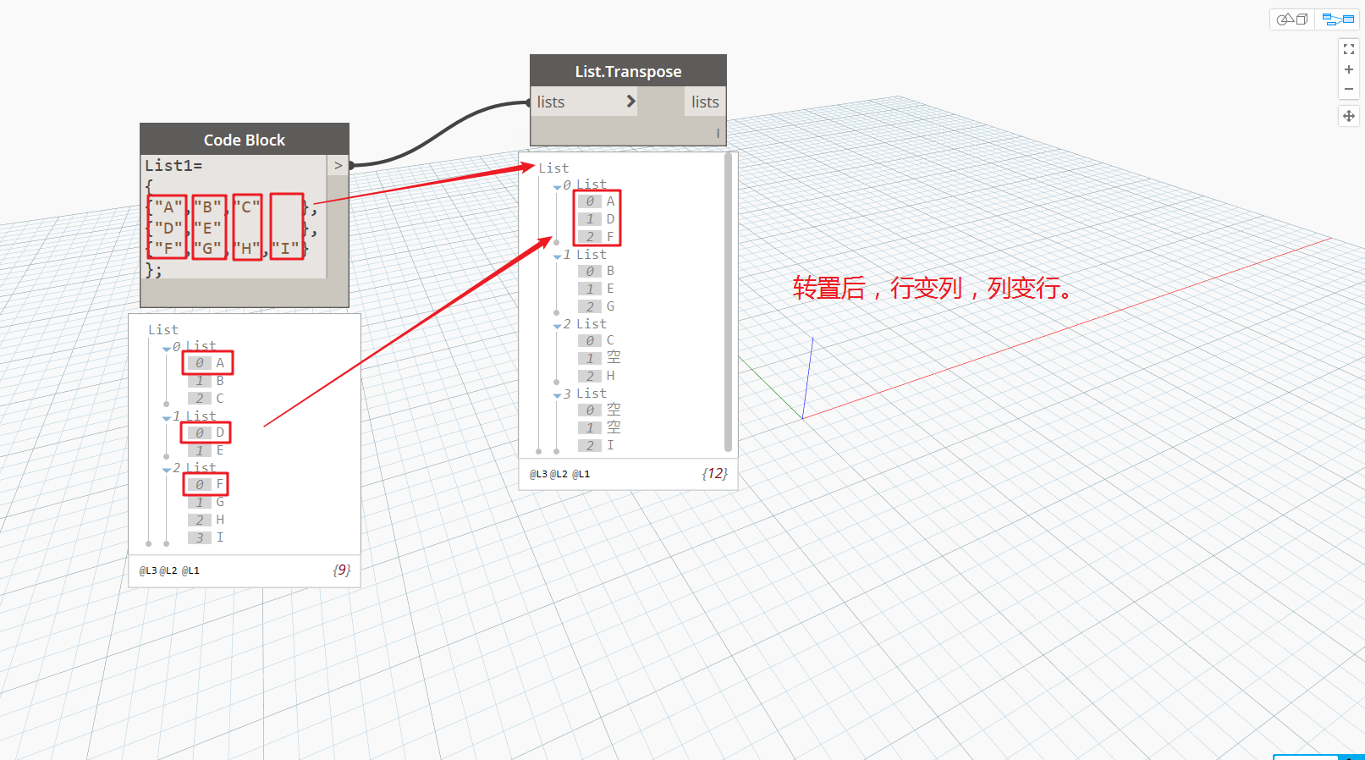Collapse the 0 List in Transpose preview

coord(557,187)
